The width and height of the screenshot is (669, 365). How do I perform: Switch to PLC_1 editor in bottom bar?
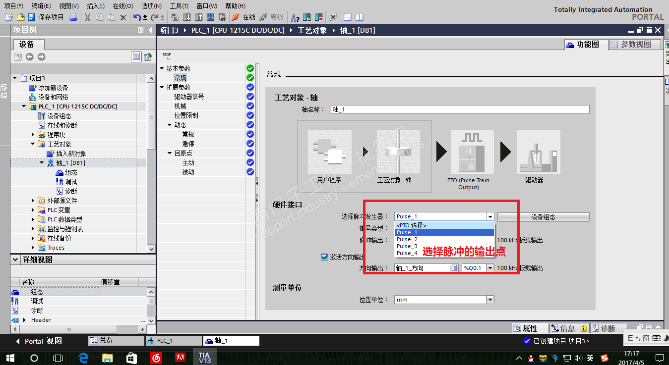pyautogui.click(x=174, y=341)
